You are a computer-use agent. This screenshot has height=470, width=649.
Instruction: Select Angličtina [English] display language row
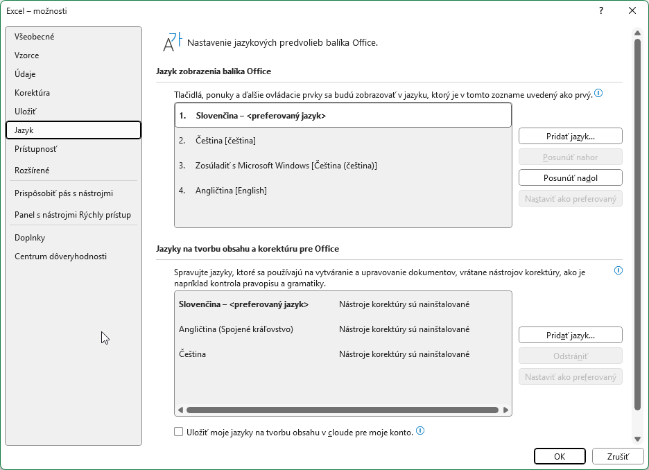[x=343, y=191]
